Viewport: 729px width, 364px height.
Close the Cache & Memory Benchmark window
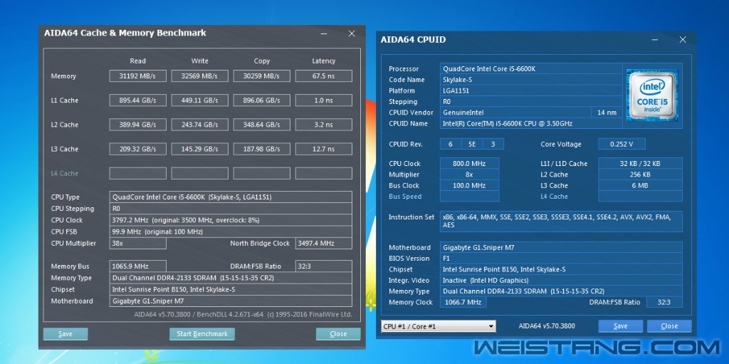[x=338, y=334]
